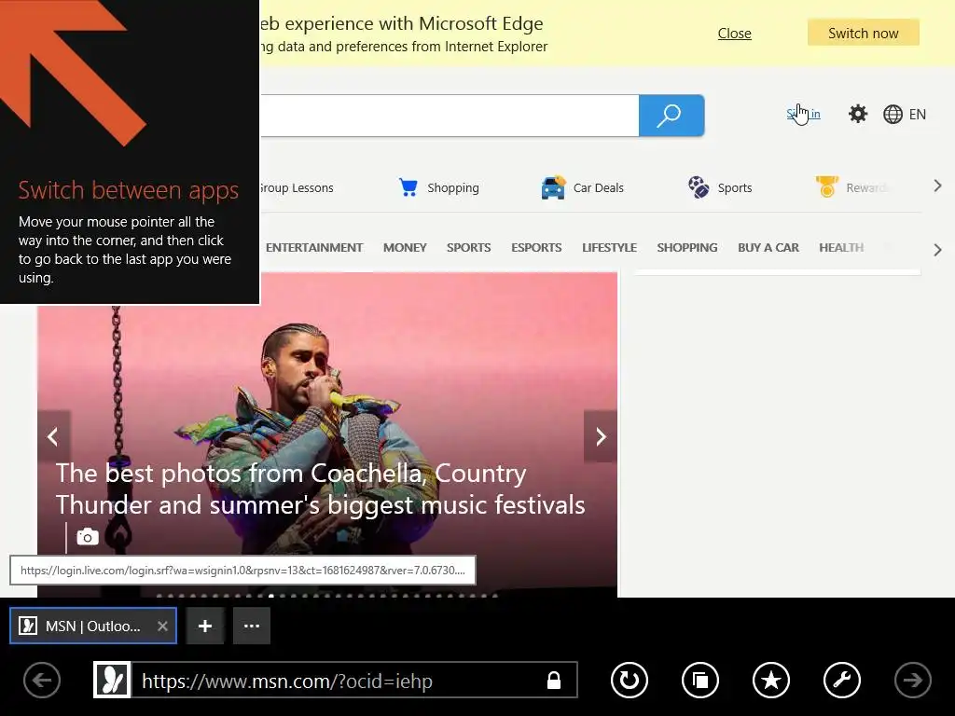Select the active carousel indicator dot
The height and width of the screenshot is (716, 955).
pos(271,596)
